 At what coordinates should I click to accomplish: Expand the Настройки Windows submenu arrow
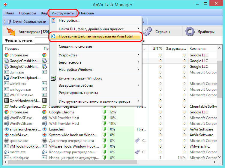pyautogui.click(x=138, y=69)
